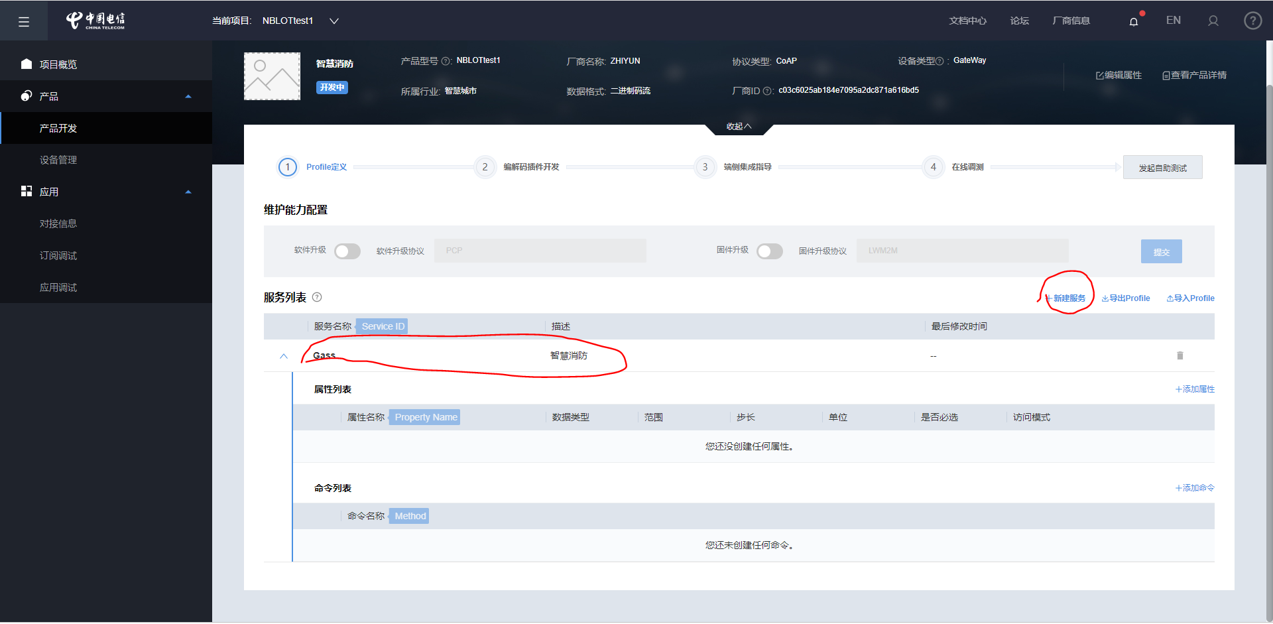Open 文档中心 in top navigation
1273x624 pixels.
967,21
